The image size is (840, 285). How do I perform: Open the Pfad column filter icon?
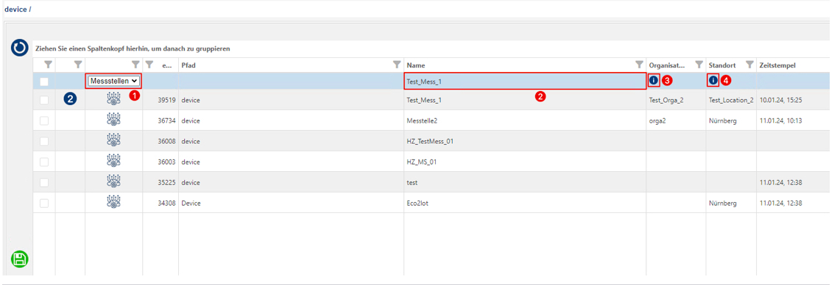396,65
